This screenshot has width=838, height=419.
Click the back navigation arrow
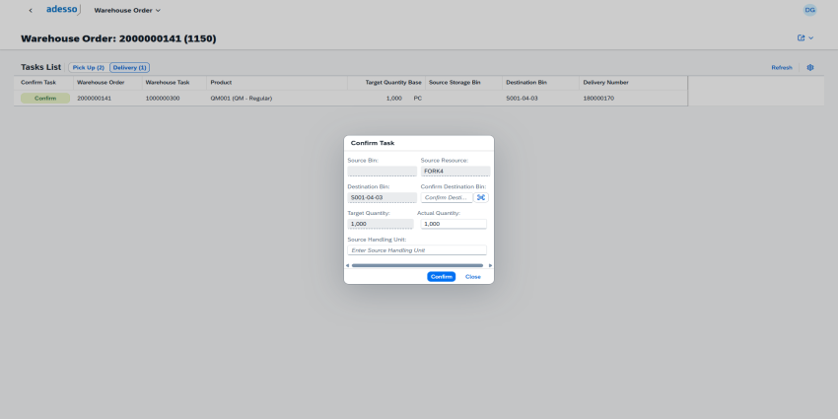(x=31, y=10)
